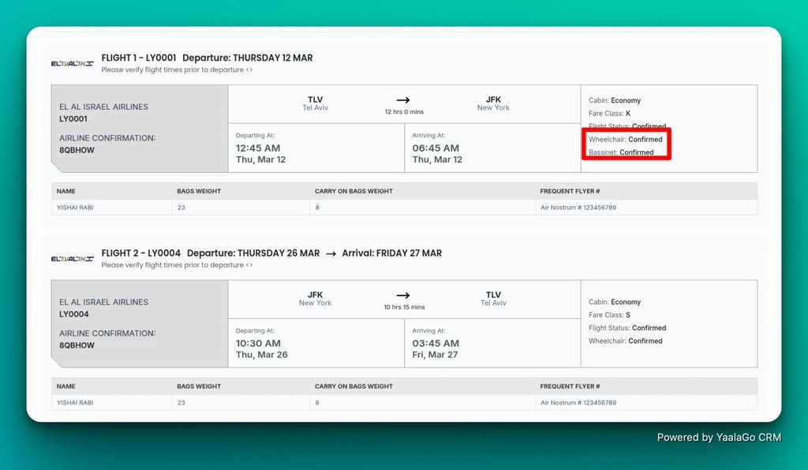
Task: Click 'Thu, Mar 12' under Departing At
Action: [x=260, y=160]
